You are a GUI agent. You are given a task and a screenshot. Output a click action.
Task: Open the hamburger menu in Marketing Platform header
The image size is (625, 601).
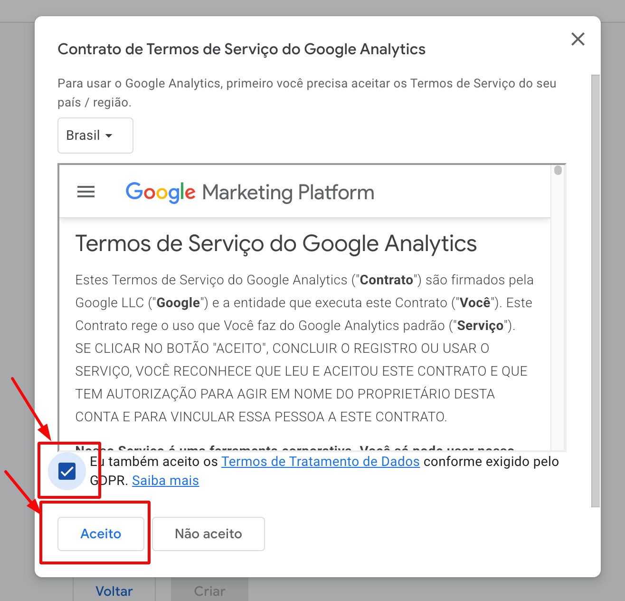[x=86, y=192]
